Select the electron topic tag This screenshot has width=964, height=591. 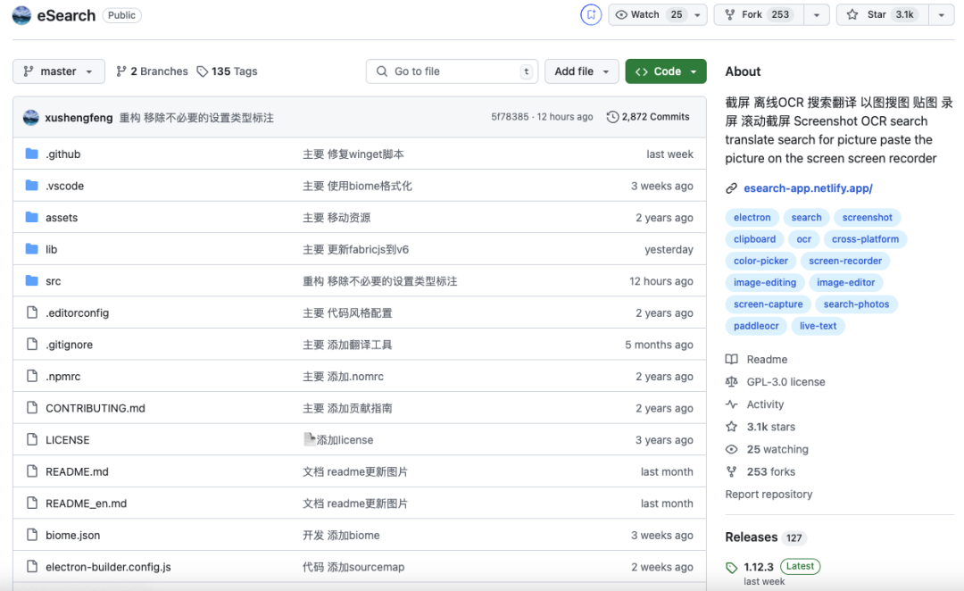tap(752, 218)
